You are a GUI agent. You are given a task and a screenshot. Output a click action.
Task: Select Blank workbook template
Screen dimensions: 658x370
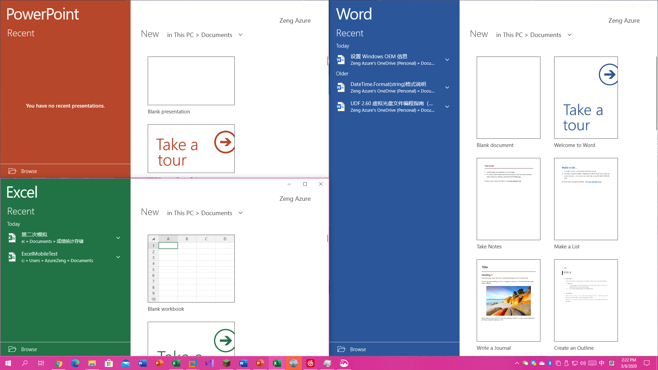point(191,268)
